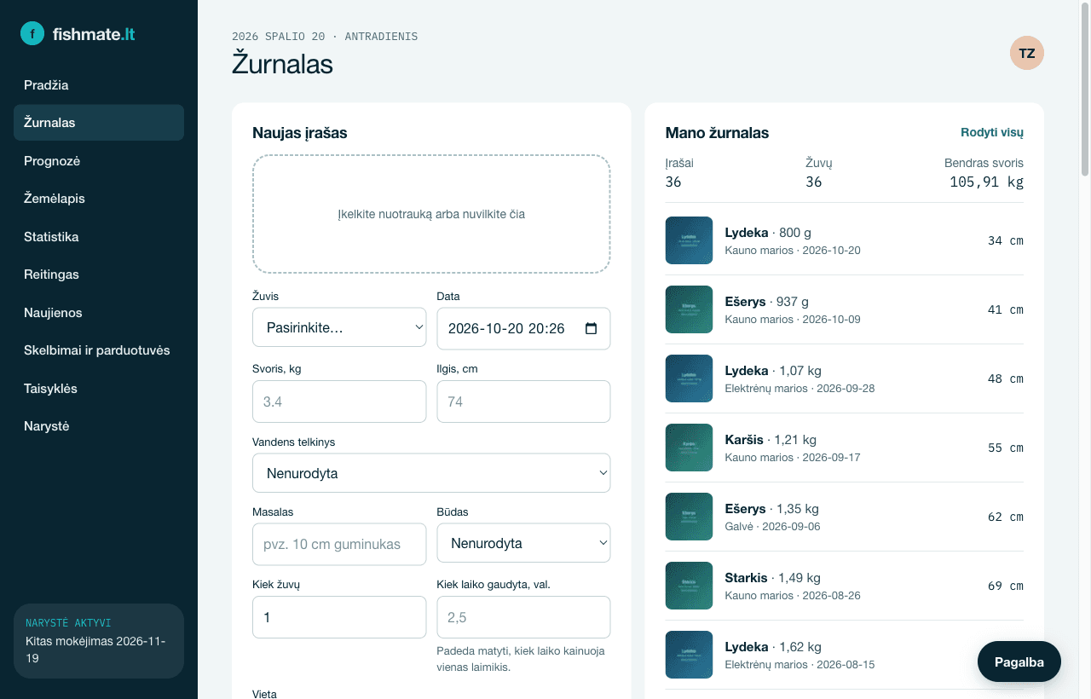Click the Narystė aktyvi membership card
1091x699 pixels.
99,641
